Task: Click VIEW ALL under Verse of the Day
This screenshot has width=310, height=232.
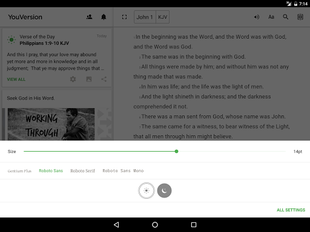Action: (16, 79)
